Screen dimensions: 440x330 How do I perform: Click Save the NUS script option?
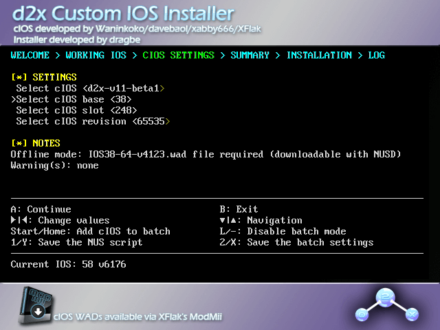[x=76, y=242]
